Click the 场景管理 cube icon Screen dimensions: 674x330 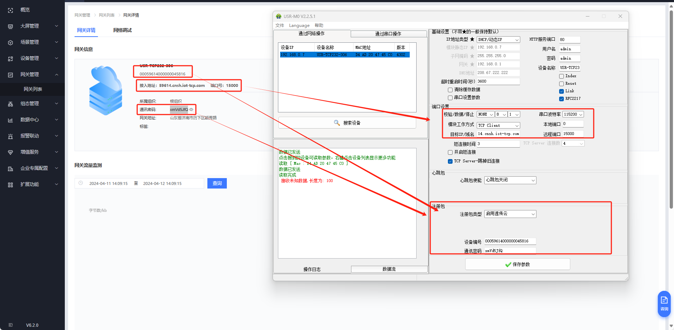click(x=10, y=42)
